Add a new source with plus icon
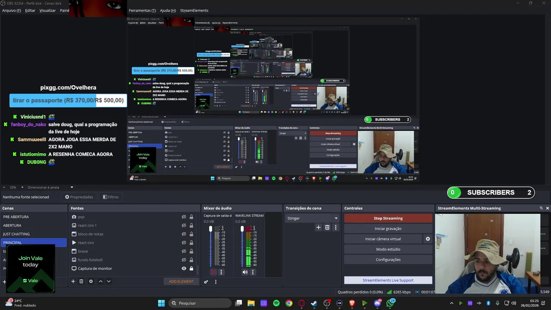 pyautogui.click(x=73, y=282)
